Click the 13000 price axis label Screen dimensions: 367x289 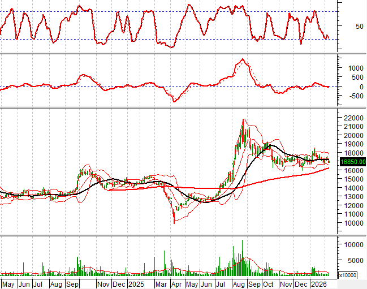coord(352,197)
